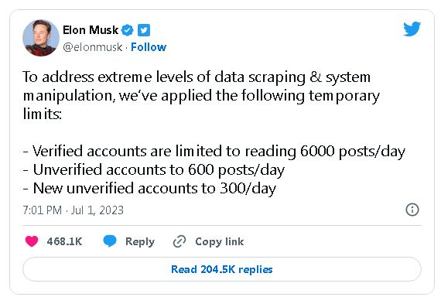This screenshot has height=297, width=441.
Task: Click the Verified accounts 6000 posts line
Action: pyautogui.click(x=214, y=152)
